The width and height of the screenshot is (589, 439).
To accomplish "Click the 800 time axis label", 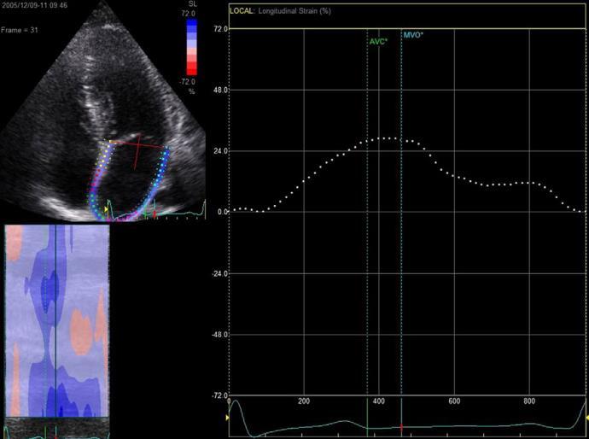I will (x=529, y=401).
